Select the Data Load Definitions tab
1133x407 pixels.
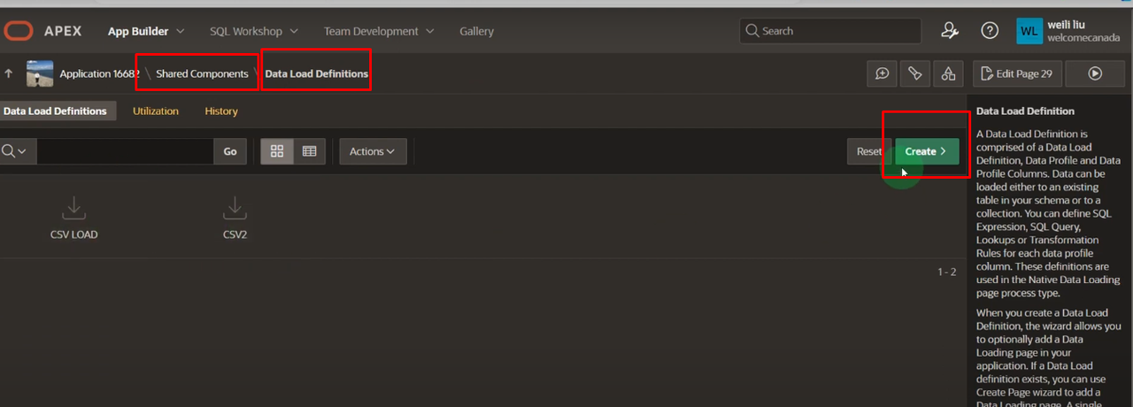coord(55,111)
